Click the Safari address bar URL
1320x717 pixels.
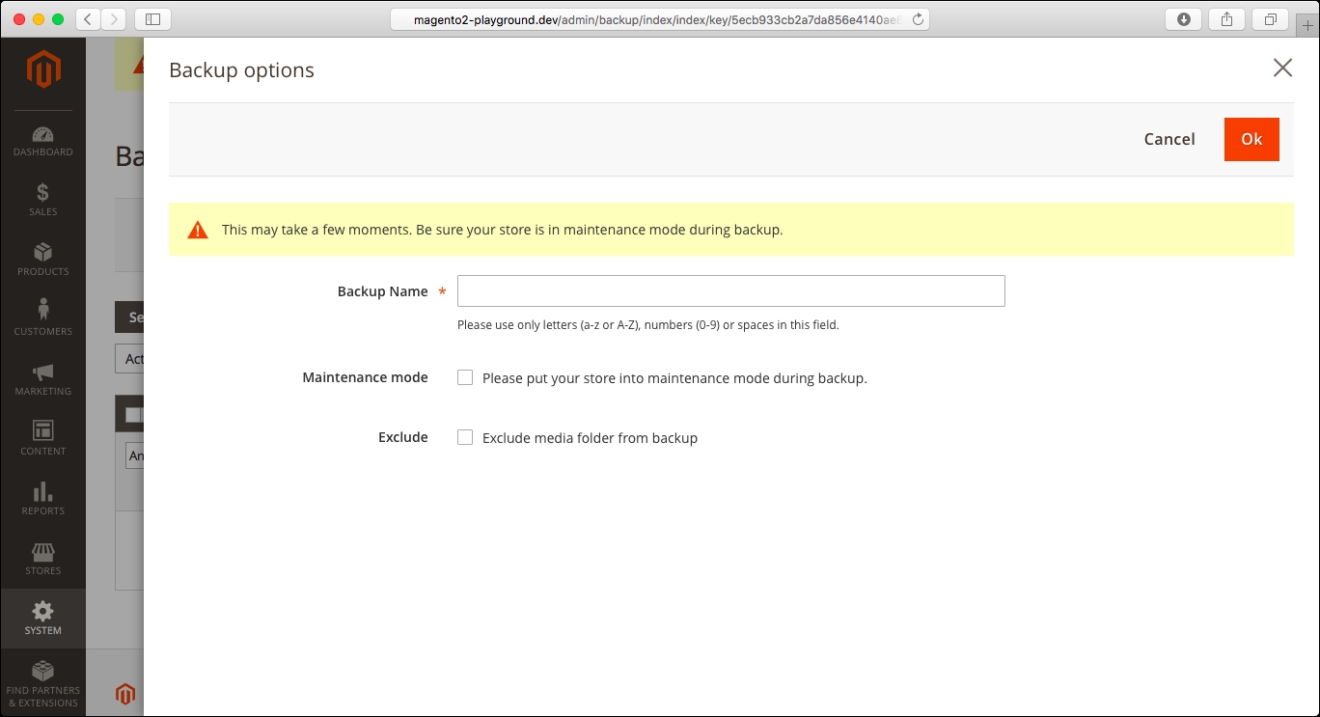(x=659, y=19)
